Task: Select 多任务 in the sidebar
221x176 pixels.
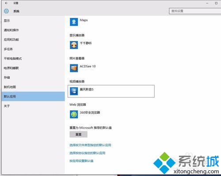Action: (x=33, y=49)
